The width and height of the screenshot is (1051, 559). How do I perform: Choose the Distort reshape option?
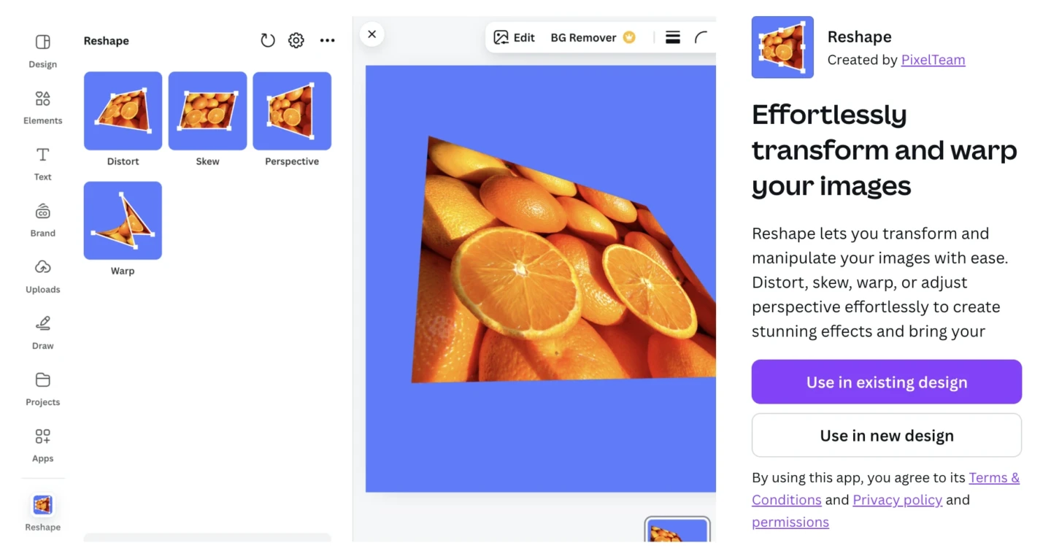pyautogui.click(x=123, y=111)
